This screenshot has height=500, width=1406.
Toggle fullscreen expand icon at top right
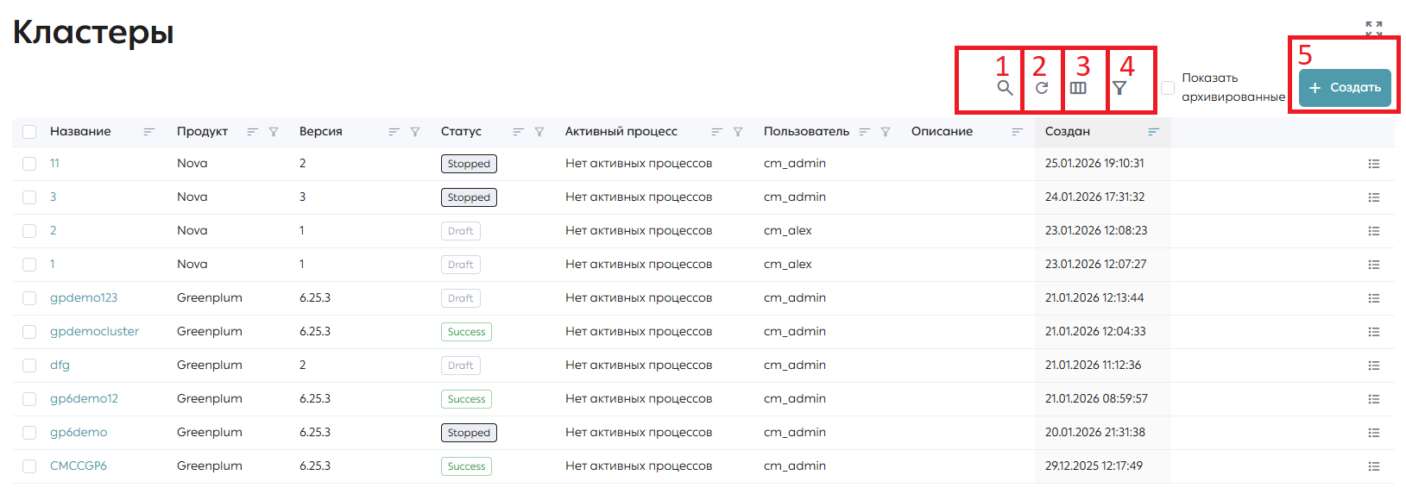point(1374,28)
